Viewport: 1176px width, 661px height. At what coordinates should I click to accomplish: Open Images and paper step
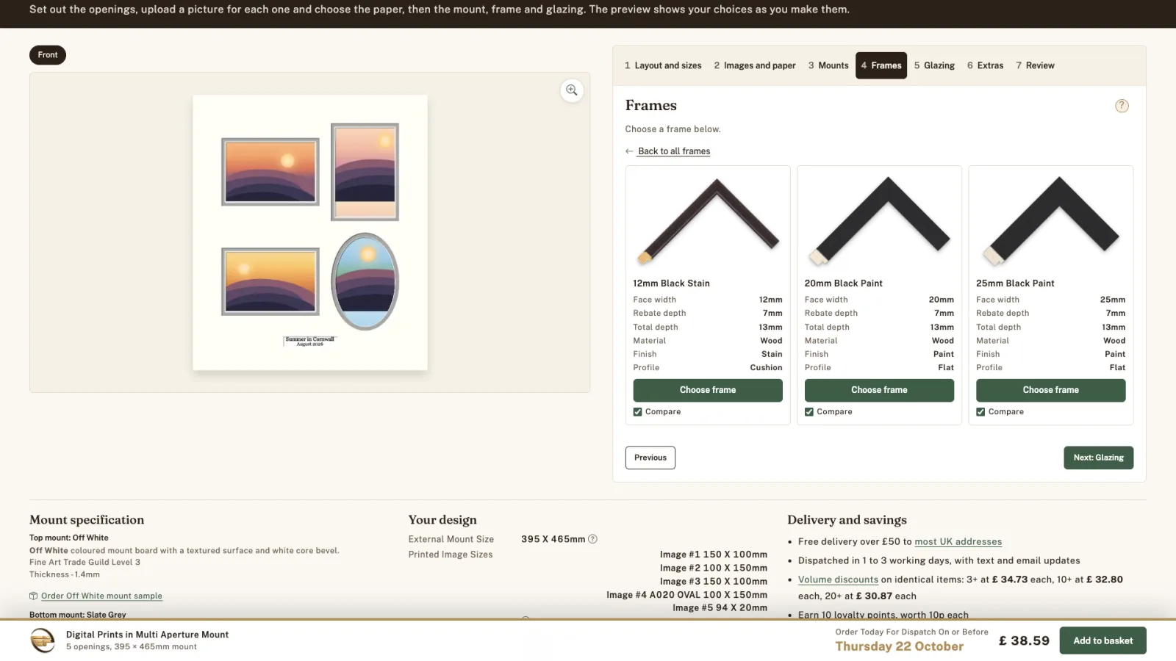755,65
